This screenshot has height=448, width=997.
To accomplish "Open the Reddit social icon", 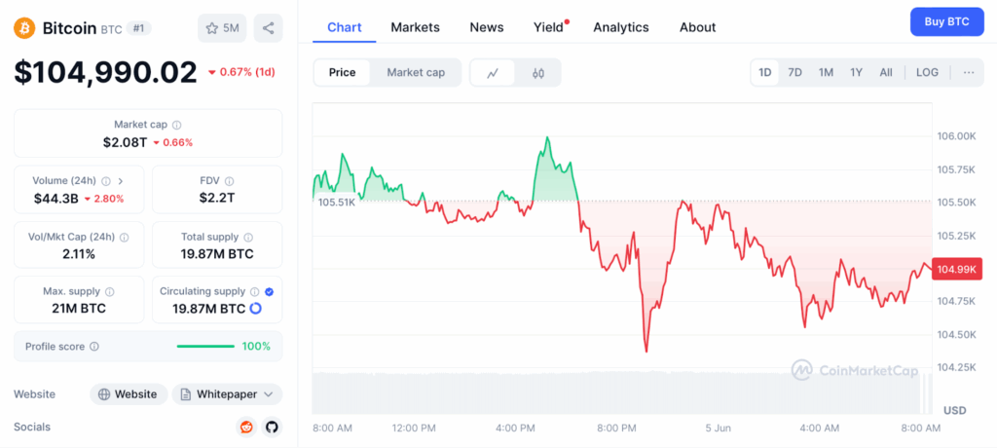I will [x=246, y=427].
